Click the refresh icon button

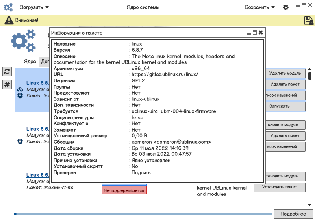point(7,71)
